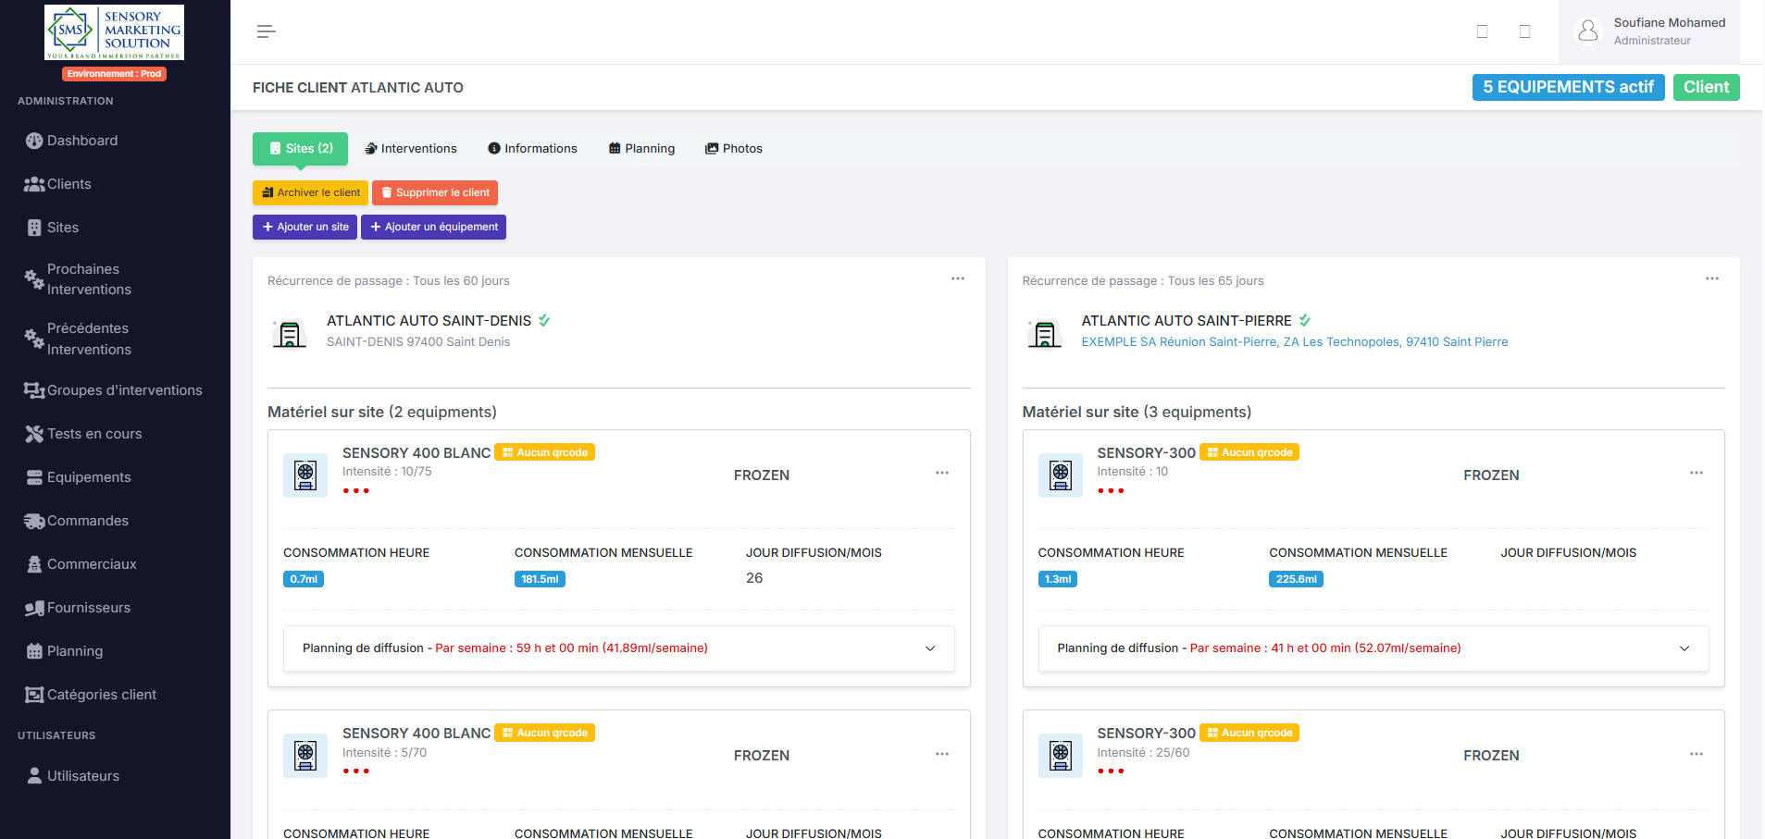The width and height of the screenshot is (1765, 839).
Task: Go to Clients via its sidebar icon
Action: pos(34,184)
